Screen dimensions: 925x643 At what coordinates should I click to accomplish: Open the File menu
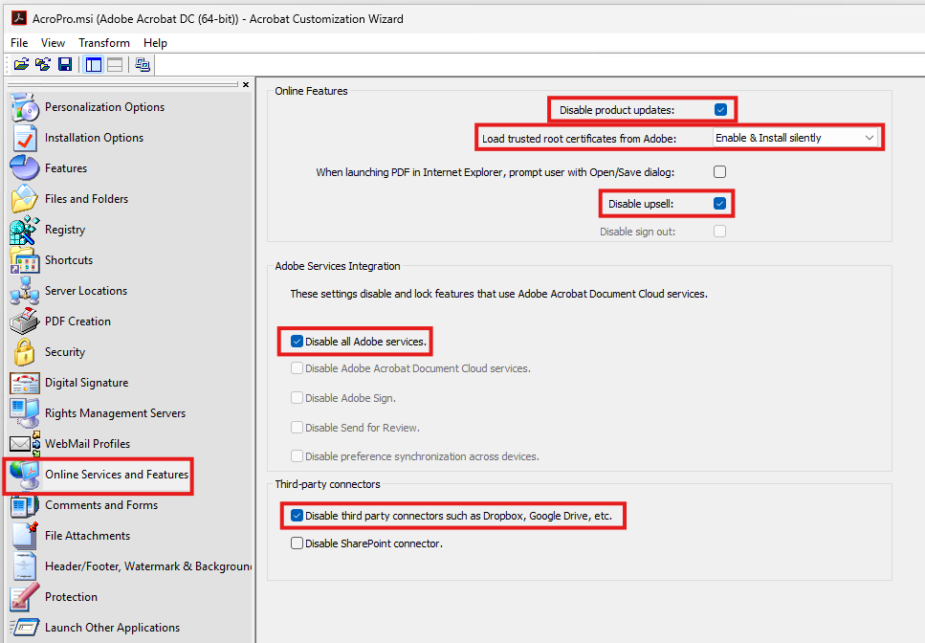(x=19, y=43)
